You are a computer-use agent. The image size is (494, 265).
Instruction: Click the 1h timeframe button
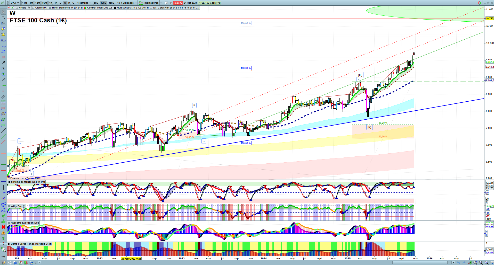tap(51, 3)
